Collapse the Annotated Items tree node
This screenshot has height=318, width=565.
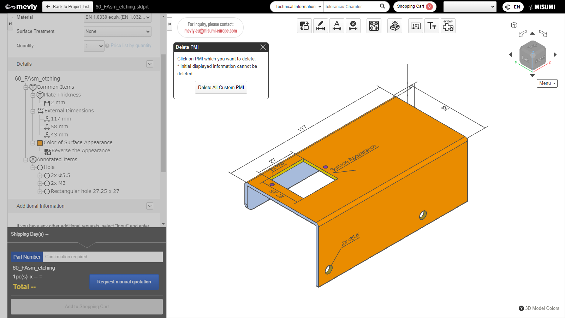pyautogui.click(x=26, y=160)
